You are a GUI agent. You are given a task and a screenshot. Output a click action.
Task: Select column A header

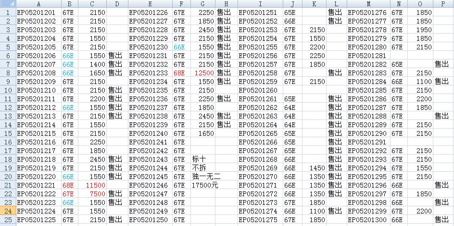(x=38, y=4)
